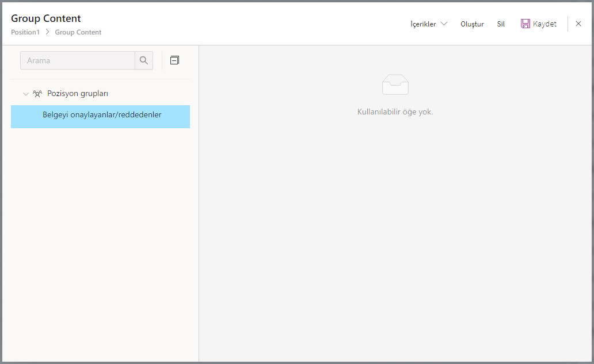
Task: Click the collapse all tree icon
Action: (174, 60)
